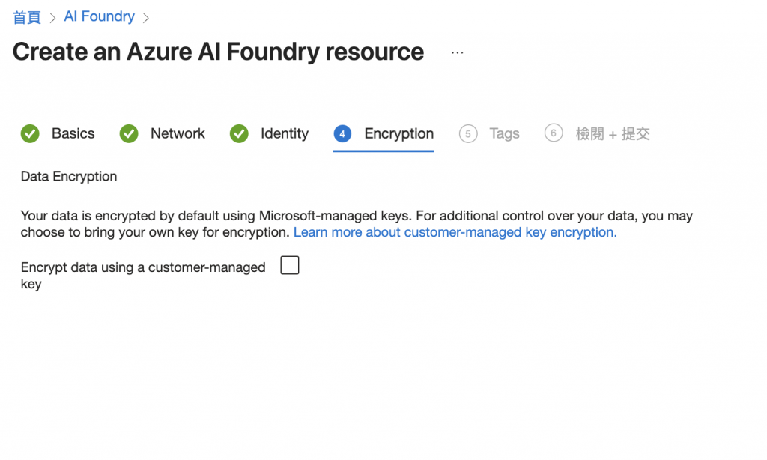This screenshot has width=767, height=460.
Task: Navigate to 首頁 in the breadcrumb
Action: 27,17
